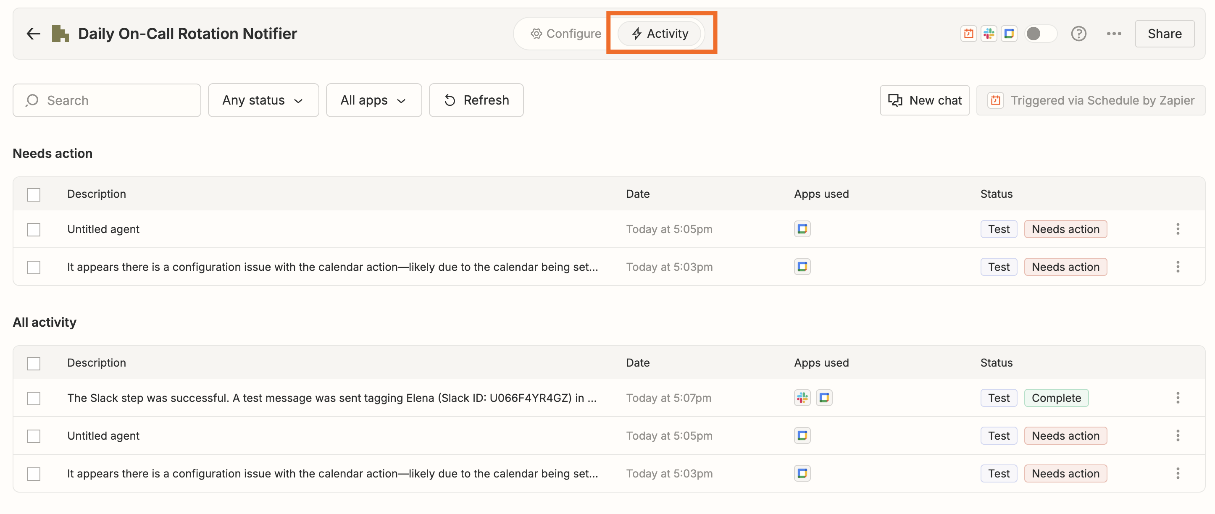
Task: Open row menu for All activity 5:03pm configuration issue
Action: click(x=1177, y=473)
